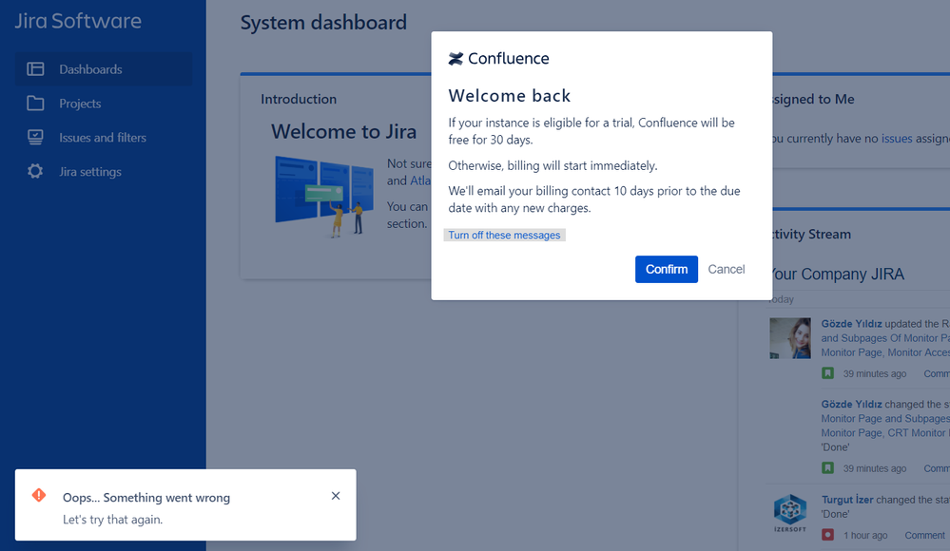950x551 pixels.
Task: Confirm the Confluence dialog
Action: (667, 270)
